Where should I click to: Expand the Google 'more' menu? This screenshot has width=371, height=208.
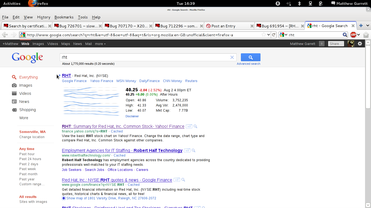coord(100,44)
